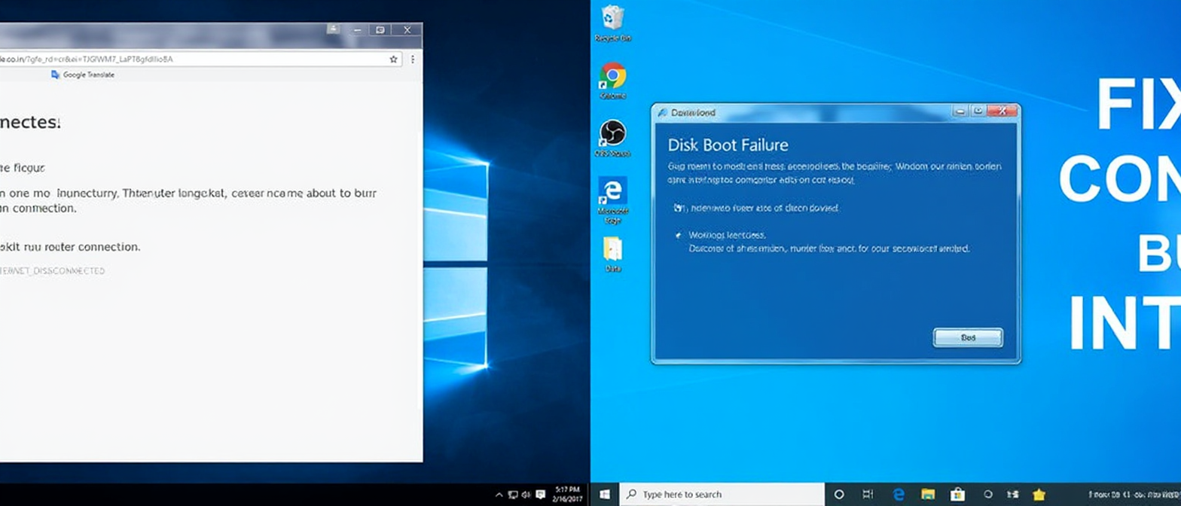Open the network icon in the system tray

512,495
